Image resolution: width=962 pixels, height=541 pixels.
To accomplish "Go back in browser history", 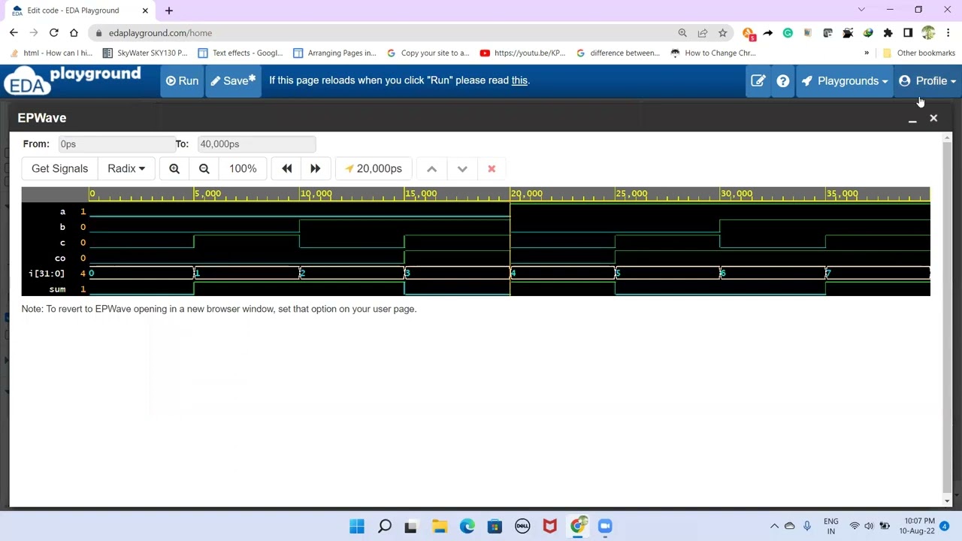I will (14, 33).
